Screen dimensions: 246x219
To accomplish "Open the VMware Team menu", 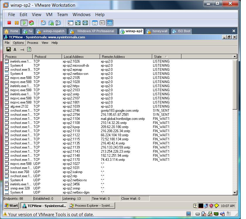I will pos(62,15).
